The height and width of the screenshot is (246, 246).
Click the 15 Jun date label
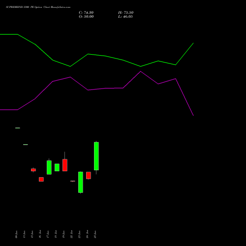pos(32,234)
